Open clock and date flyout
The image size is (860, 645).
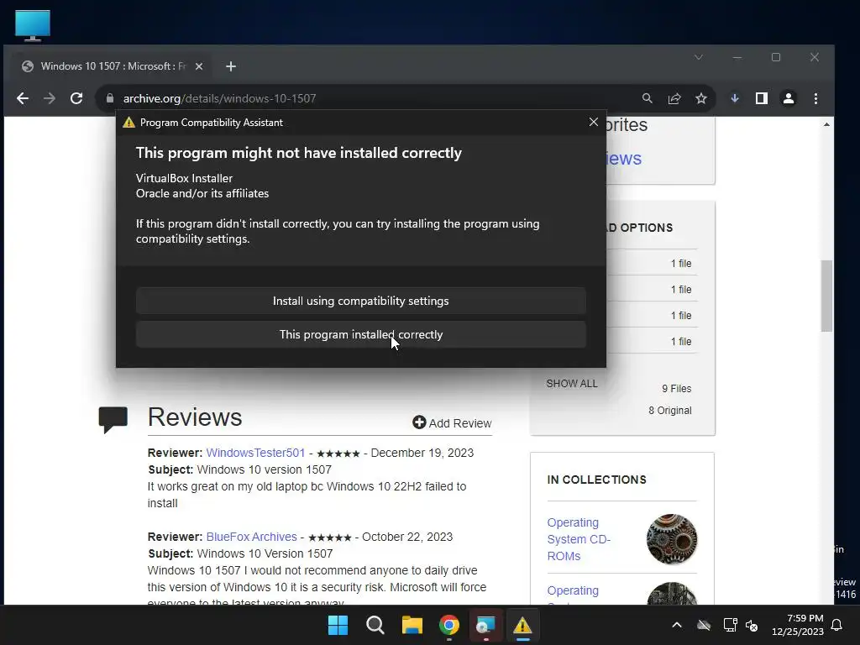798,625
